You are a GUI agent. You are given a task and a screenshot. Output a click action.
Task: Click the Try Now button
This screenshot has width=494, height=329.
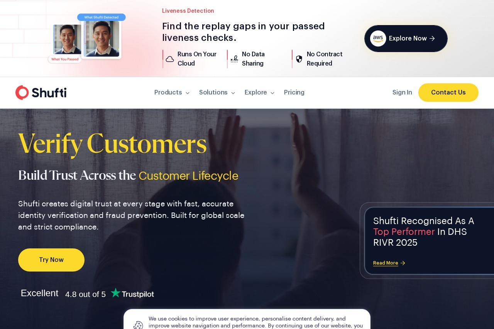(51, 260)
